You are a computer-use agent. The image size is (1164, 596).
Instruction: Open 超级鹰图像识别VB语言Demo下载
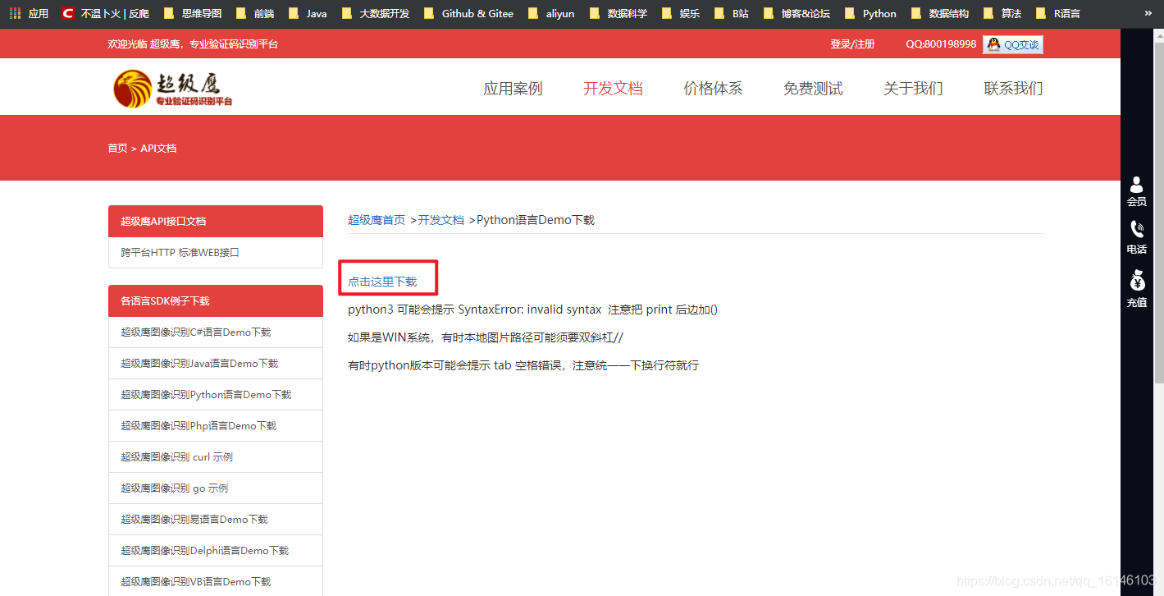pos(216,582)
